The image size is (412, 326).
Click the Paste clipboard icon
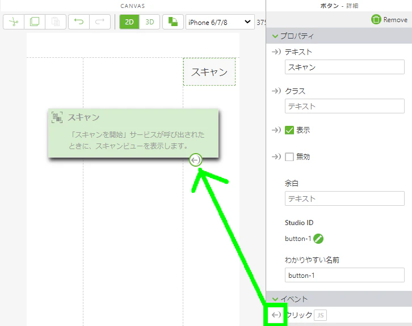[x=56, y=22]
